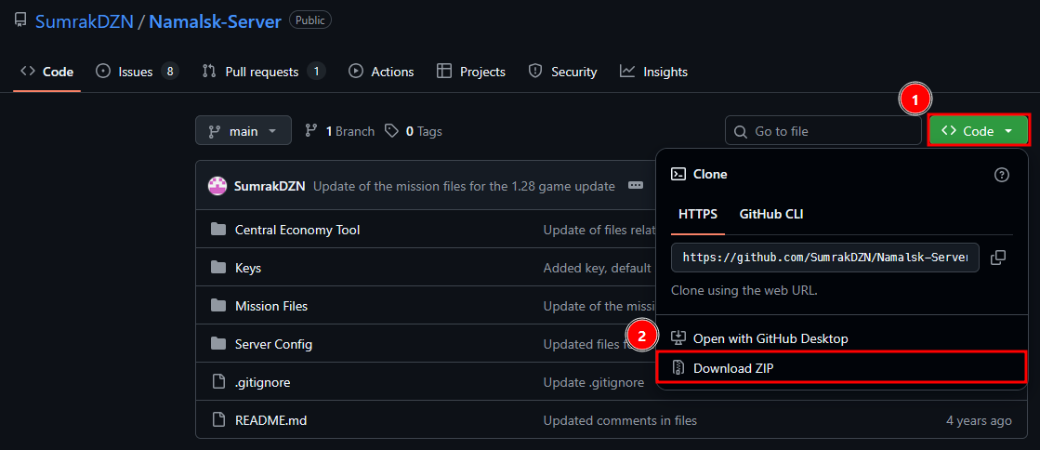Toggle the green Code dropdown button

[979, 131]
